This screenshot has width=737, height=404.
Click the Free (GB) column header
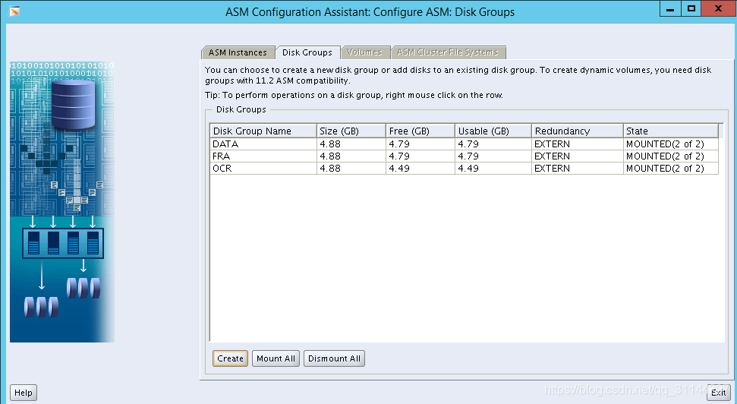(x=420, y=131)
